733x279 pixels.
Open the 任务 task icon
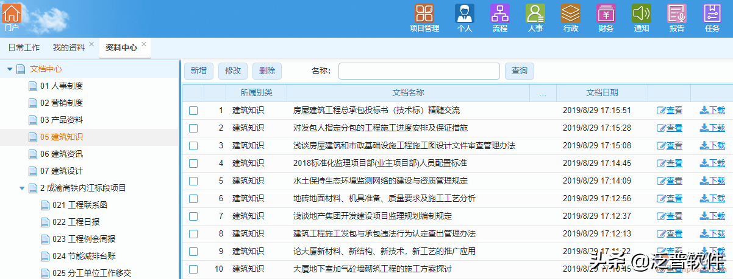point(712,13)
